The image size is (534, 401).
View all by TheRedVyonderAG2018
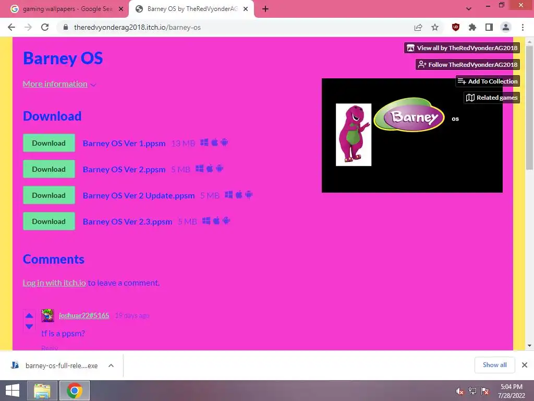pyautogui.click(x=462, y=48)
